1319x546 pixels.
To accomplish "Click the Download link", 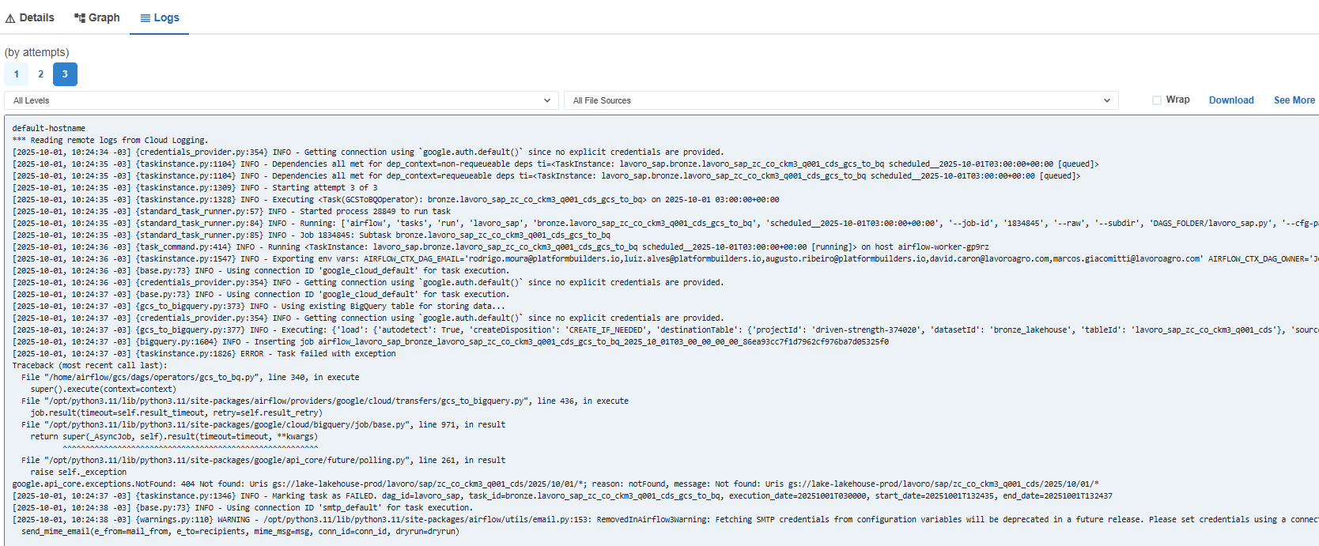I will pyautogui.click(x=1231, y=100).
